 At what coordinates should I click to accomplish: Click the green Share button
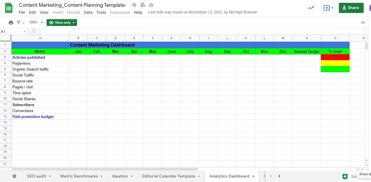pos(351,8)
